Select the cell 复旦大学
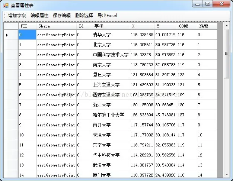 coord(111,75)
